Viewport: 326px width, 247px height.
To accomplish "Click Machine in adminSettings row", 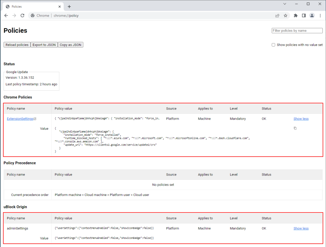I will point(204,228).
